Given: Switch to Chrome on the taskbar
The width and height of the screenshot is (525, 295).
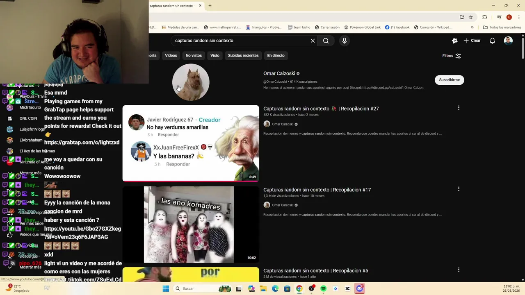Looking at the screenshot, I should [299, 288].
